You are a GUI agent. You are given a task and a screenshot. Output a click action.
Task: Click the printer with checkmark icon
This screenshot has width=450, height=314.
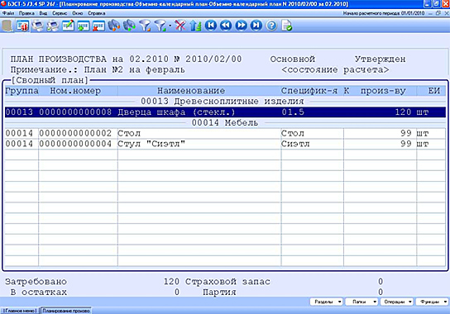(x=53, y=26)
